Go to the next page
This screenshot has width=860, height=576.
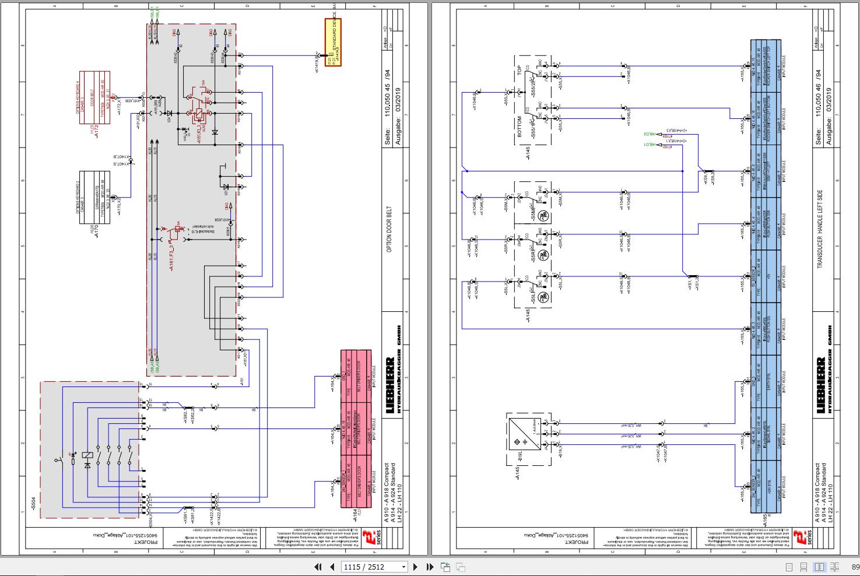[x=415, y=567]
